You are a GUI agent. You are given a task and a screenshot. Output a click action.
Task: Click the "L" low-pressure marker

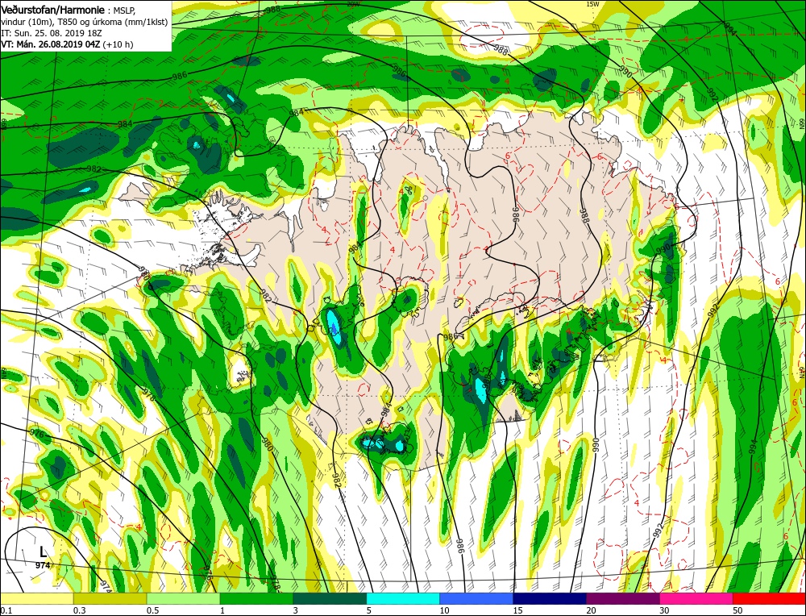click(44, 552)
